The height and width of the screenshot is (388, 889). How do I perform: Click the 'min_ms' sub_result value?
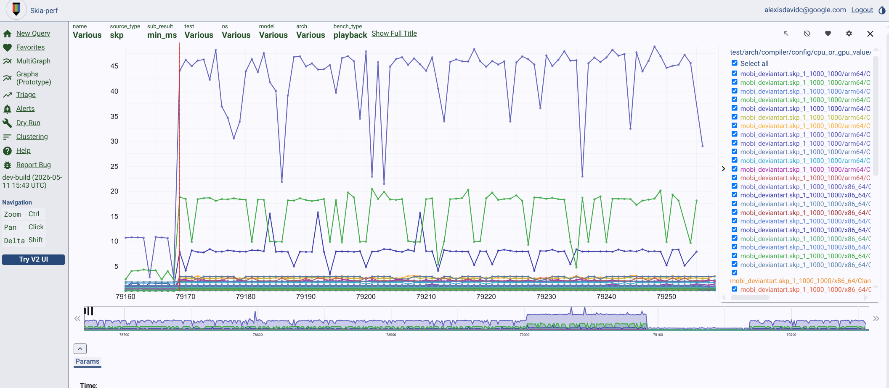[x=162, y=35]
